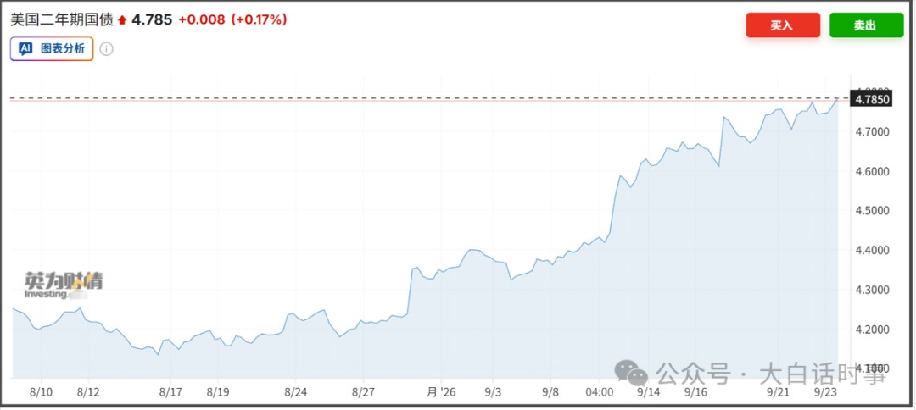
Task: Click the 8/10 date axis label
Action: pos(41,392)
